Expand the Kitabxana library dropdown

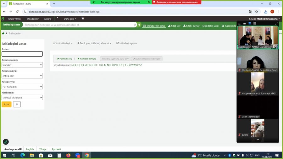(x=22, y=98)
